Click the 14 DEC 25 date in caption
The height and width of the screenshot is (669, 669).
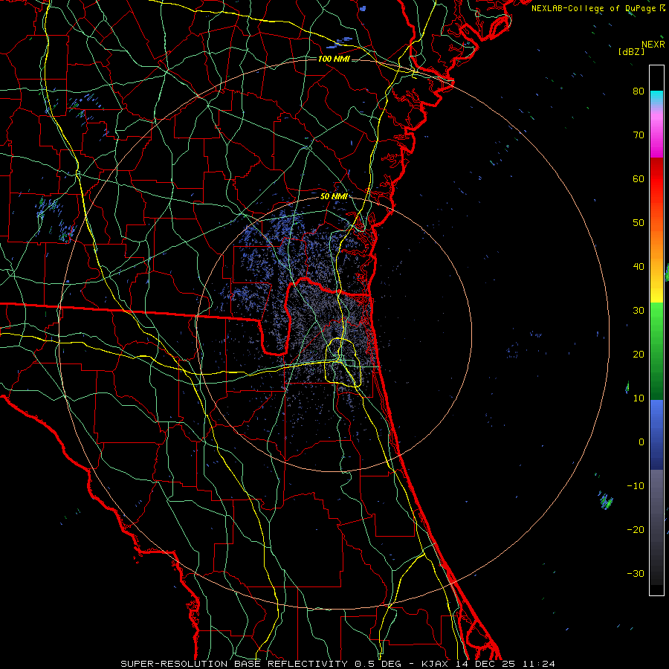click(485, 664)
